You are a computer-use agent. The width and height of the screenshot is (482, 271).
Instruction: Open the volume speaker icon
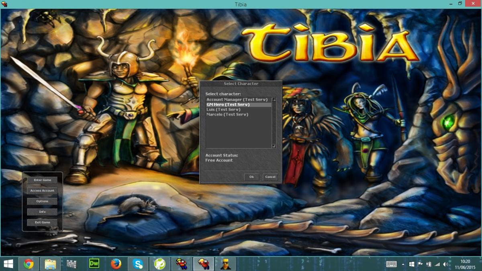(445, 264)
